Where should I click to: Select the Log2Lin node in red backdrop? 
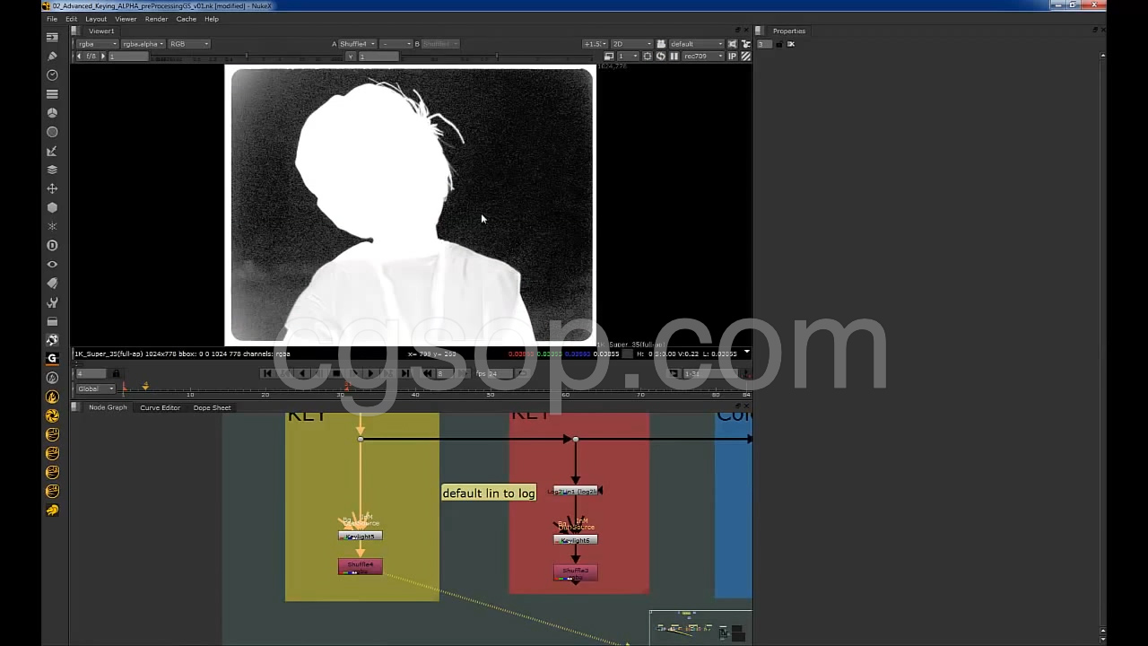[x=575, y=491]
